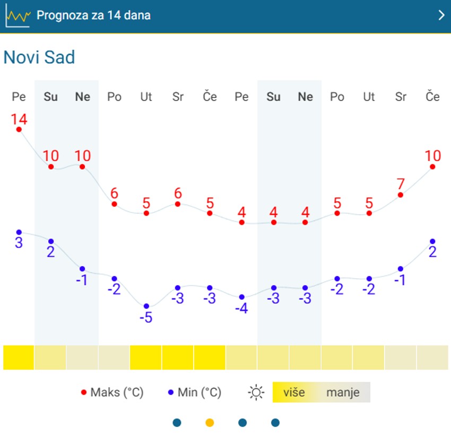Click the Novi Sad city title
Screen dimensions: 451x435
pyautogui.click(x=39, y=57)
